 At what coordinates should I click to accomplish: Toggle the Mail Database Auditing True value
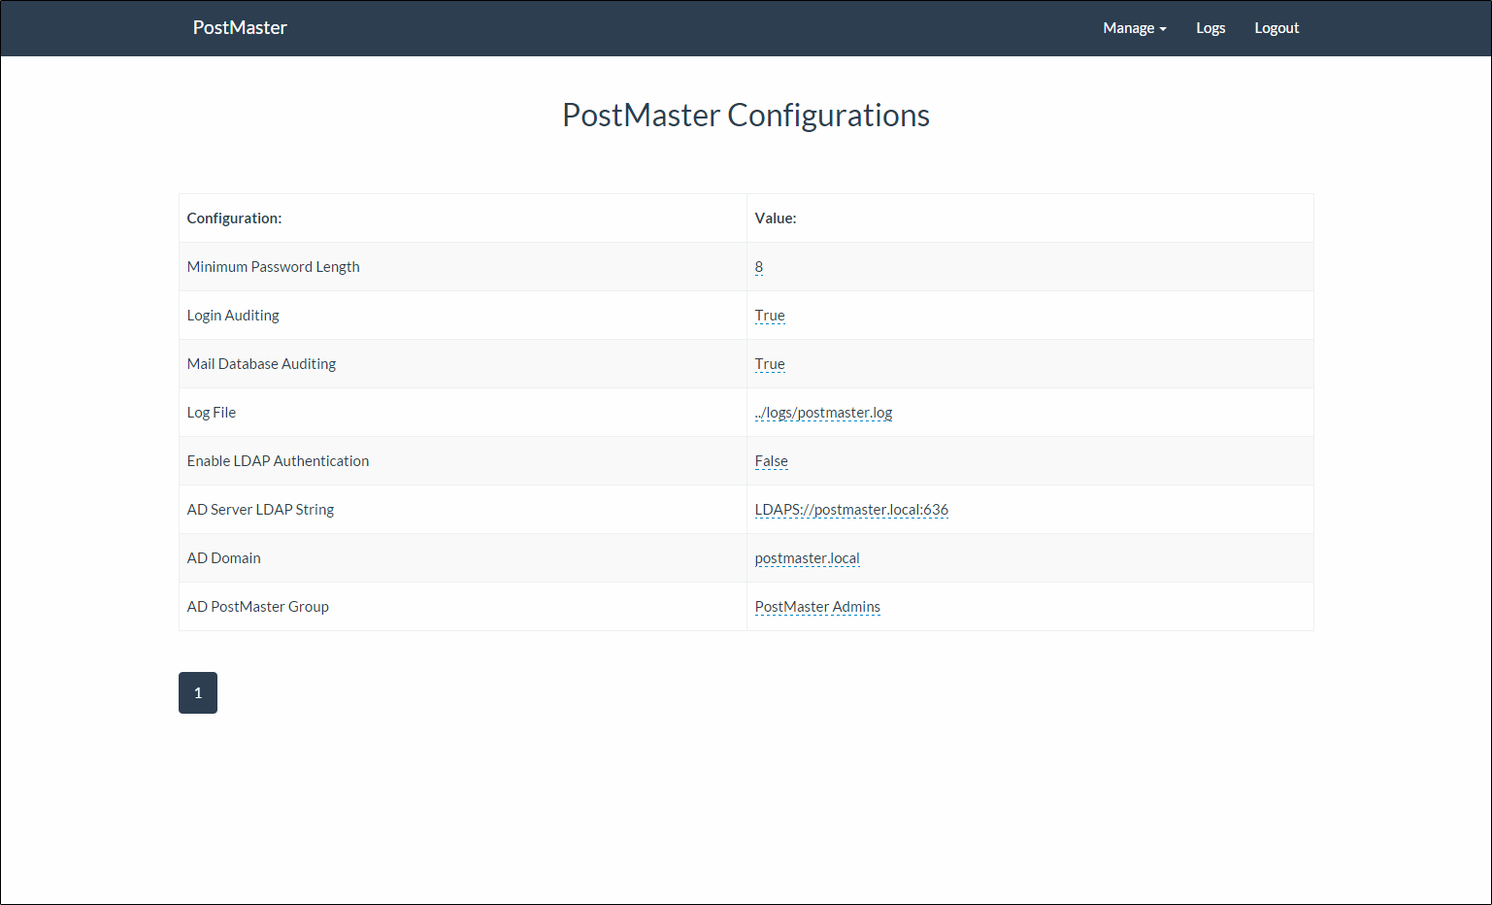(769, 364)
